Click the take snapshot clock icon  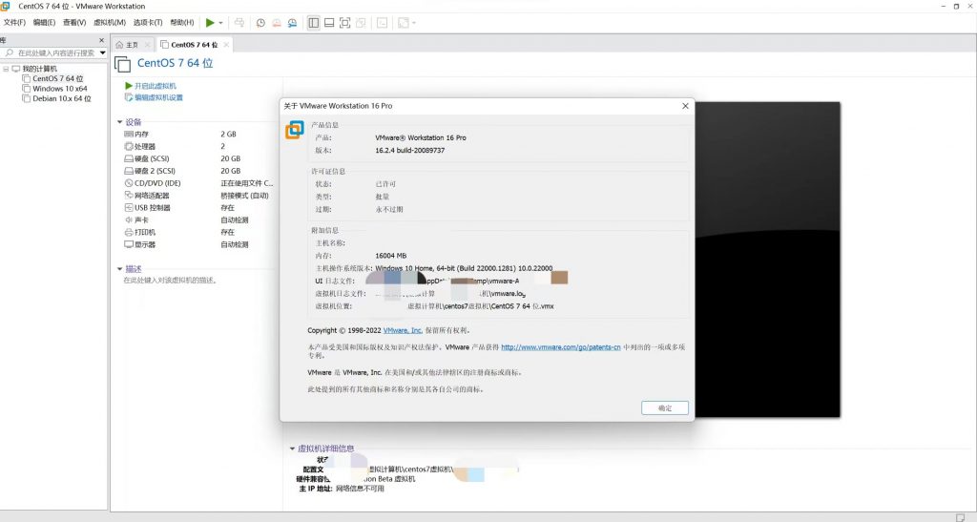point(260,23)
